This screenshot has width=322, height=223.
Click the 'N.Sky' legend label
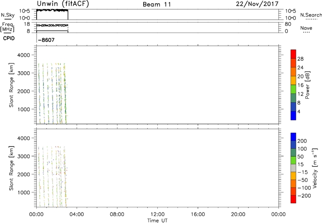[x=8, y=15]
